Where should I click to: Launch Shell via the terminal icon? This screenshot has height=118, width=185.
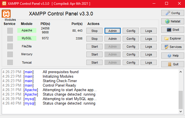pyautogui.click(x=173, y=30)
